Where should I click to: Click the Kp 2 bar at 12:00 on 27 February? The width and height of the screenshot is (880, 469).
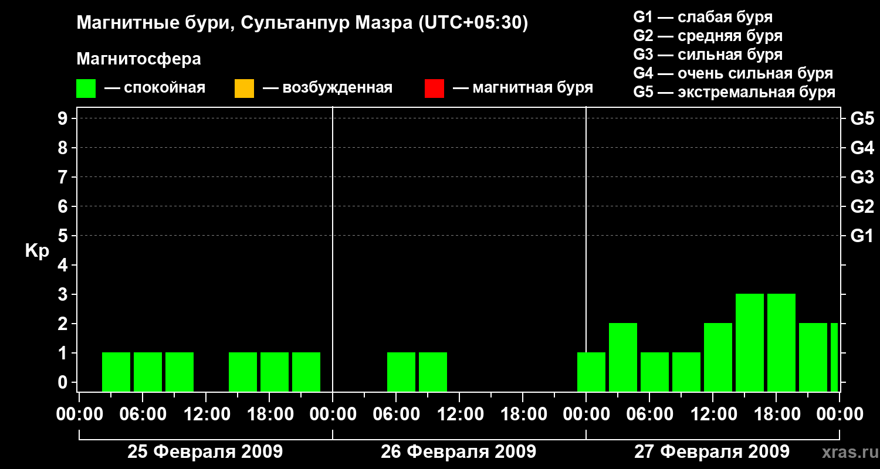click(x=718, y=358)
